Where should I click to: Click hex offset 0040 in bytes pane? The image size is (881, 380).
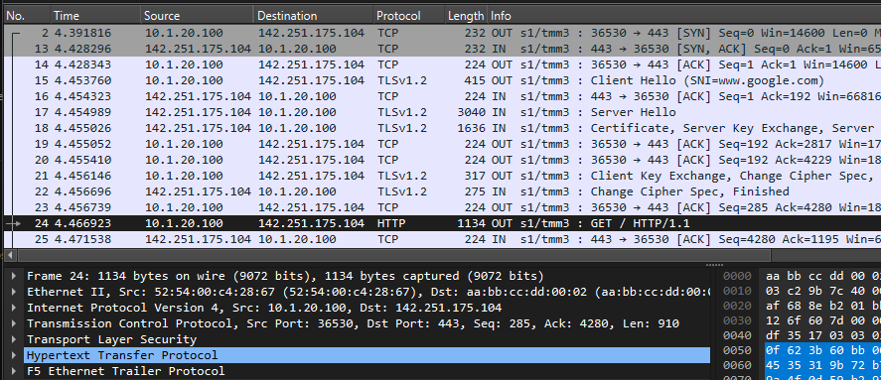click(737, 335)
